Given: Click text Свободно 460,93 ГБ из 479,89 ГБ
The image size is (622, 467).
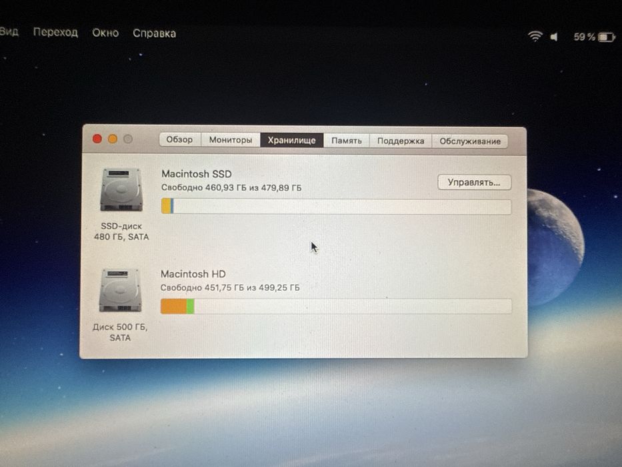Looking at the screenshot, I should point(231,187).
